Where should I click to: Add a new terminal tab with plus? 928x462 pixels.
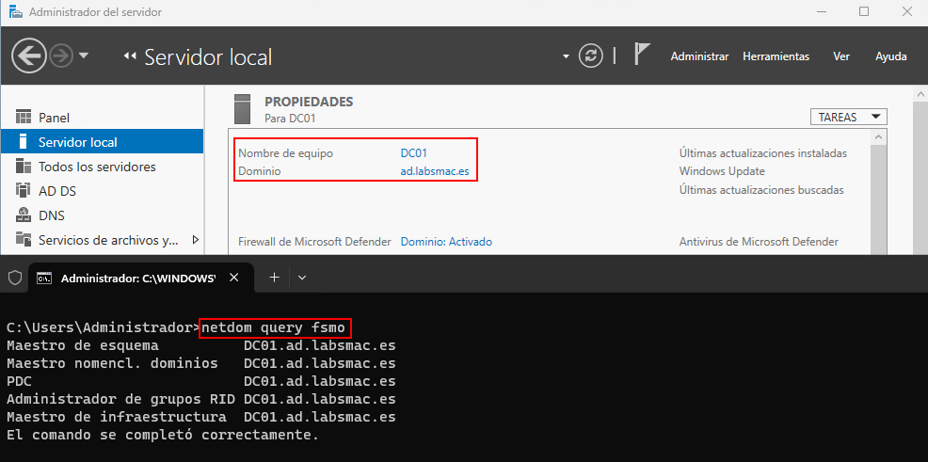pos(275,278)
